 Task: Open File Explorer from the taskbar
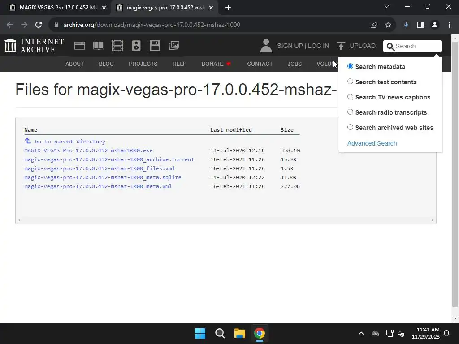tap(239, 333)
